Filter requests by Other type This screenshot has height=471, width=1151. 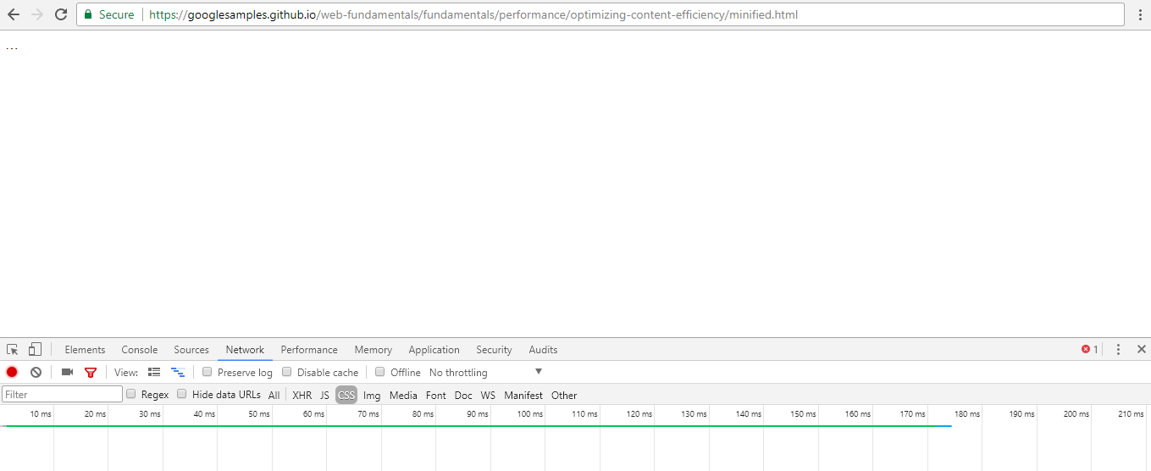pyautogui.click(x=564, y=395)
